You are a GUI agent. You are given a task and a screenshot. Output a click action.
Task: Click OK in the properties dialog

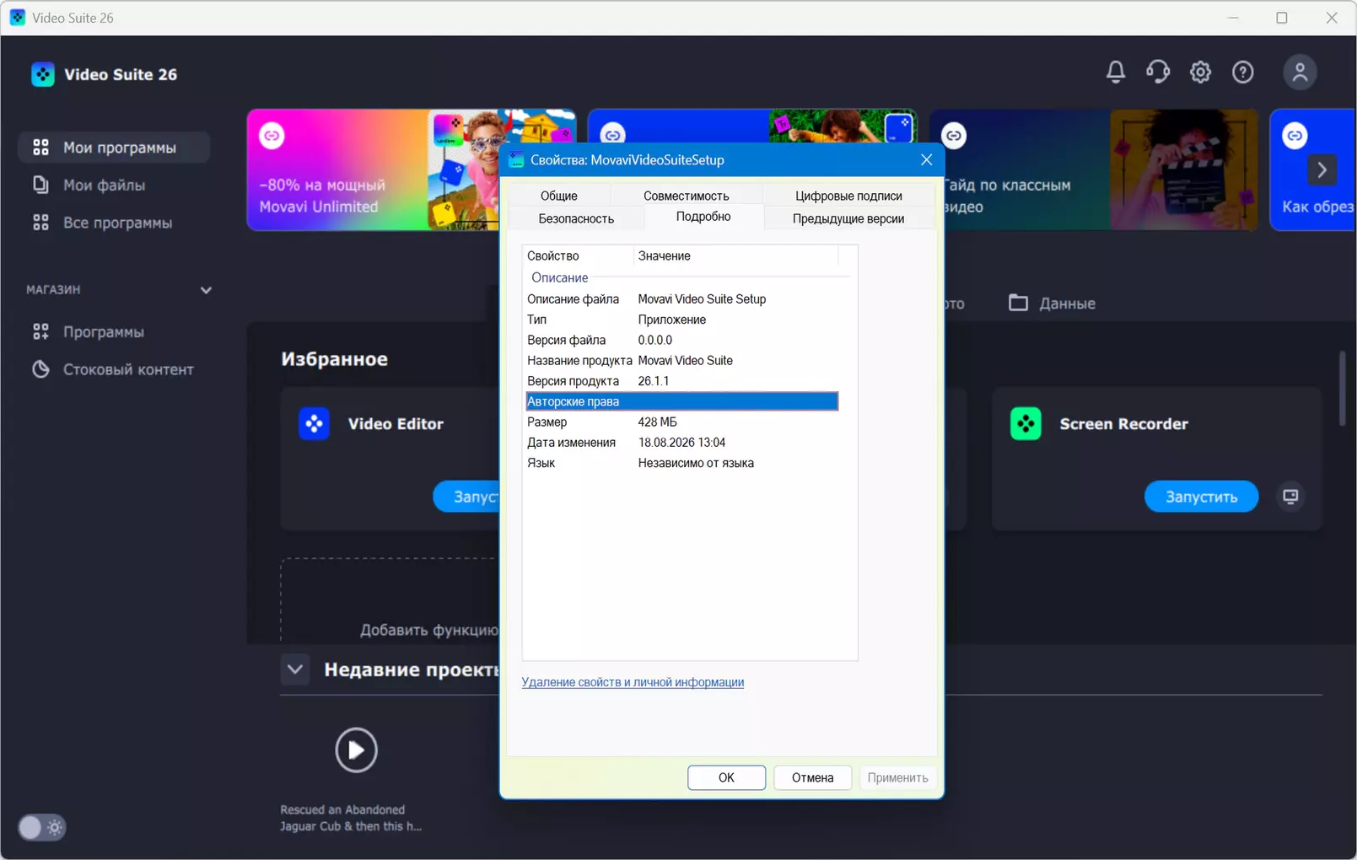pos(726,777)
